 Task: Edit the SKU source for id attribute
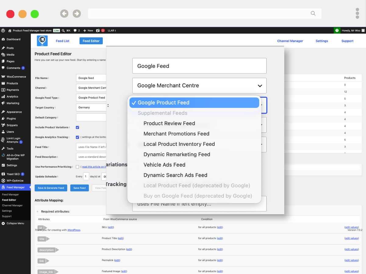pos(111,227)
